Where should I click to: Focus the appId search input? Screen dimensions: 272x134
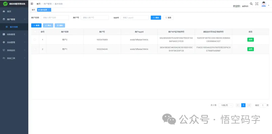tap(134, 18)
